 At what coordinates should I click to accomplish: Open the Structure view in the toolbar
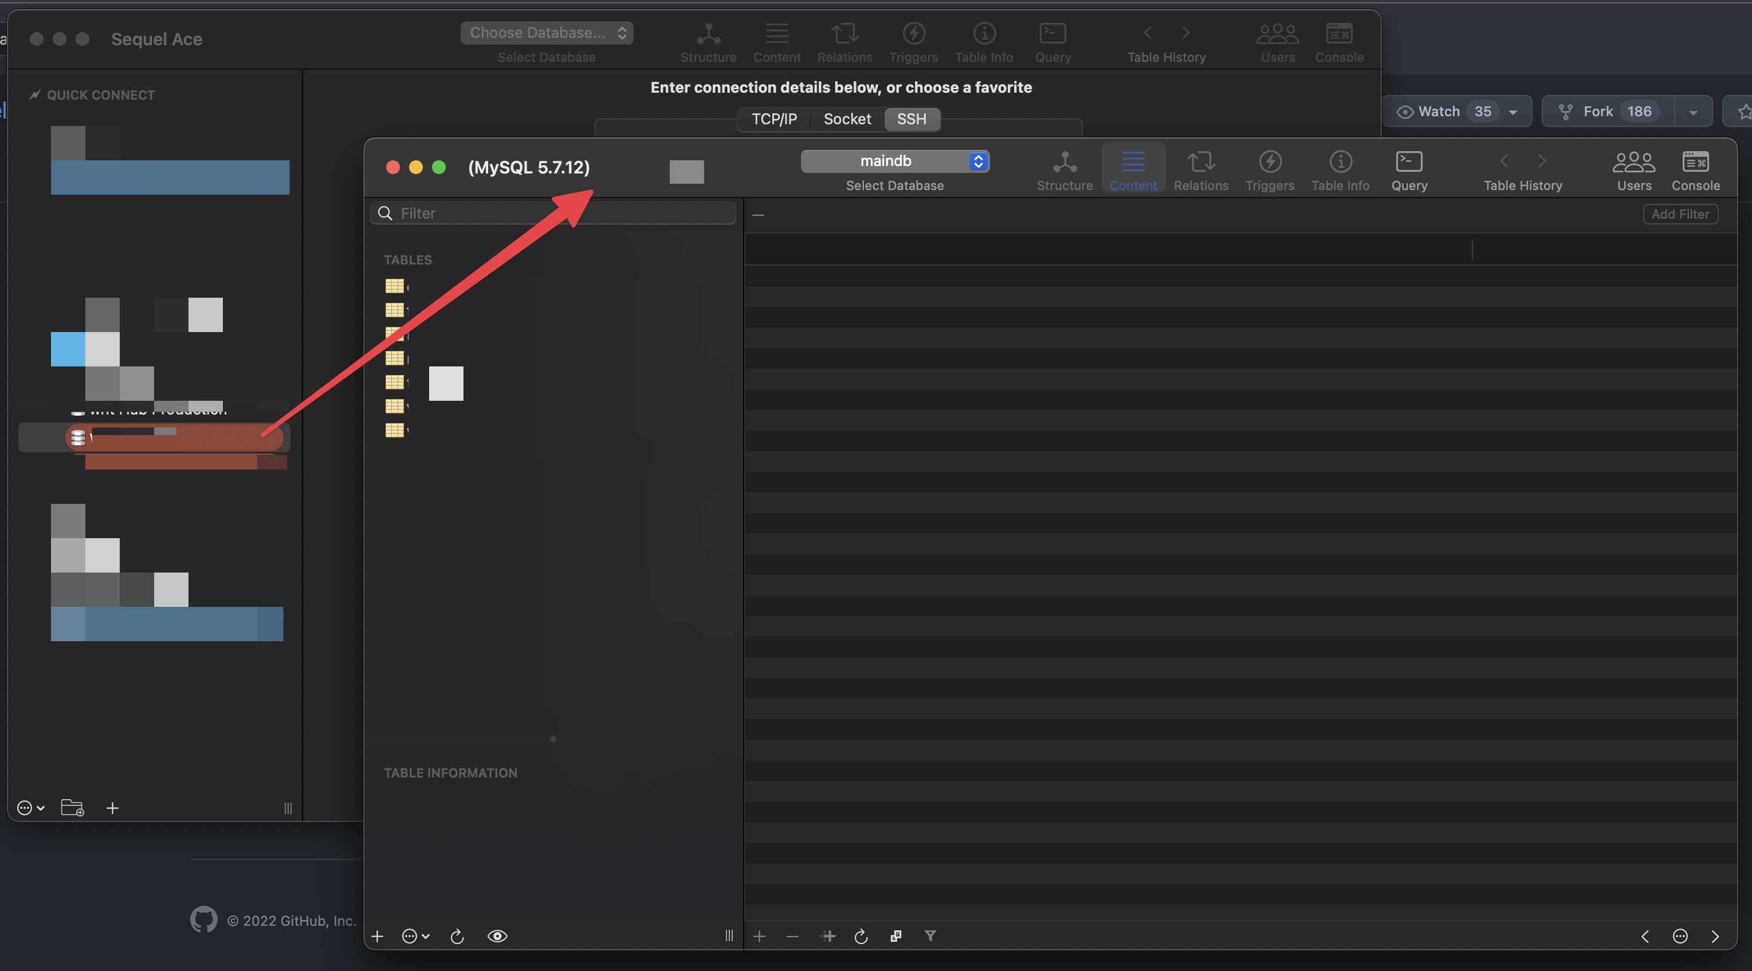coord(1064,168)
